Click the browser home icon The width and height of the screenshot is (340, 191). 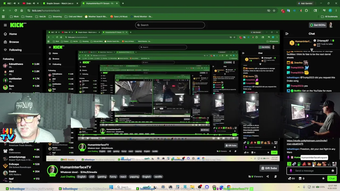pos(22,11)
